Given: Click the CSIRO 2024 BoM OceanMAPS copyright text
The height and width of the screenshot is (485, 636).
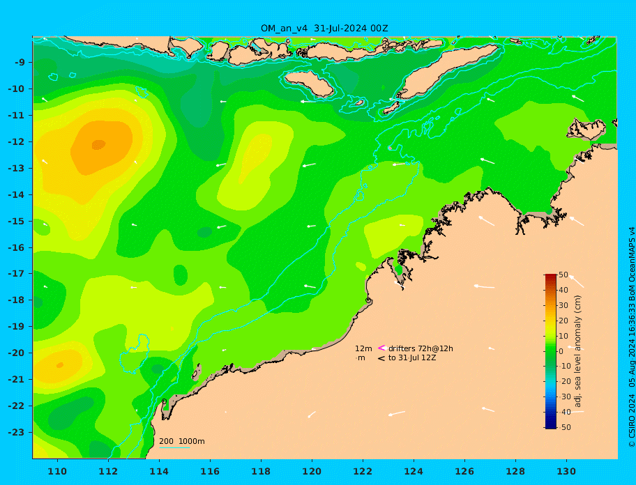Looking at the screenshot, I should click(x=632, y=337).
